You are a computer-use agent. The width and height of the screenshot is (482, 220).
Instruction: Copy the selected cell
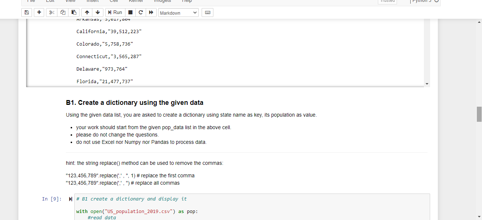tap(62, 12)
